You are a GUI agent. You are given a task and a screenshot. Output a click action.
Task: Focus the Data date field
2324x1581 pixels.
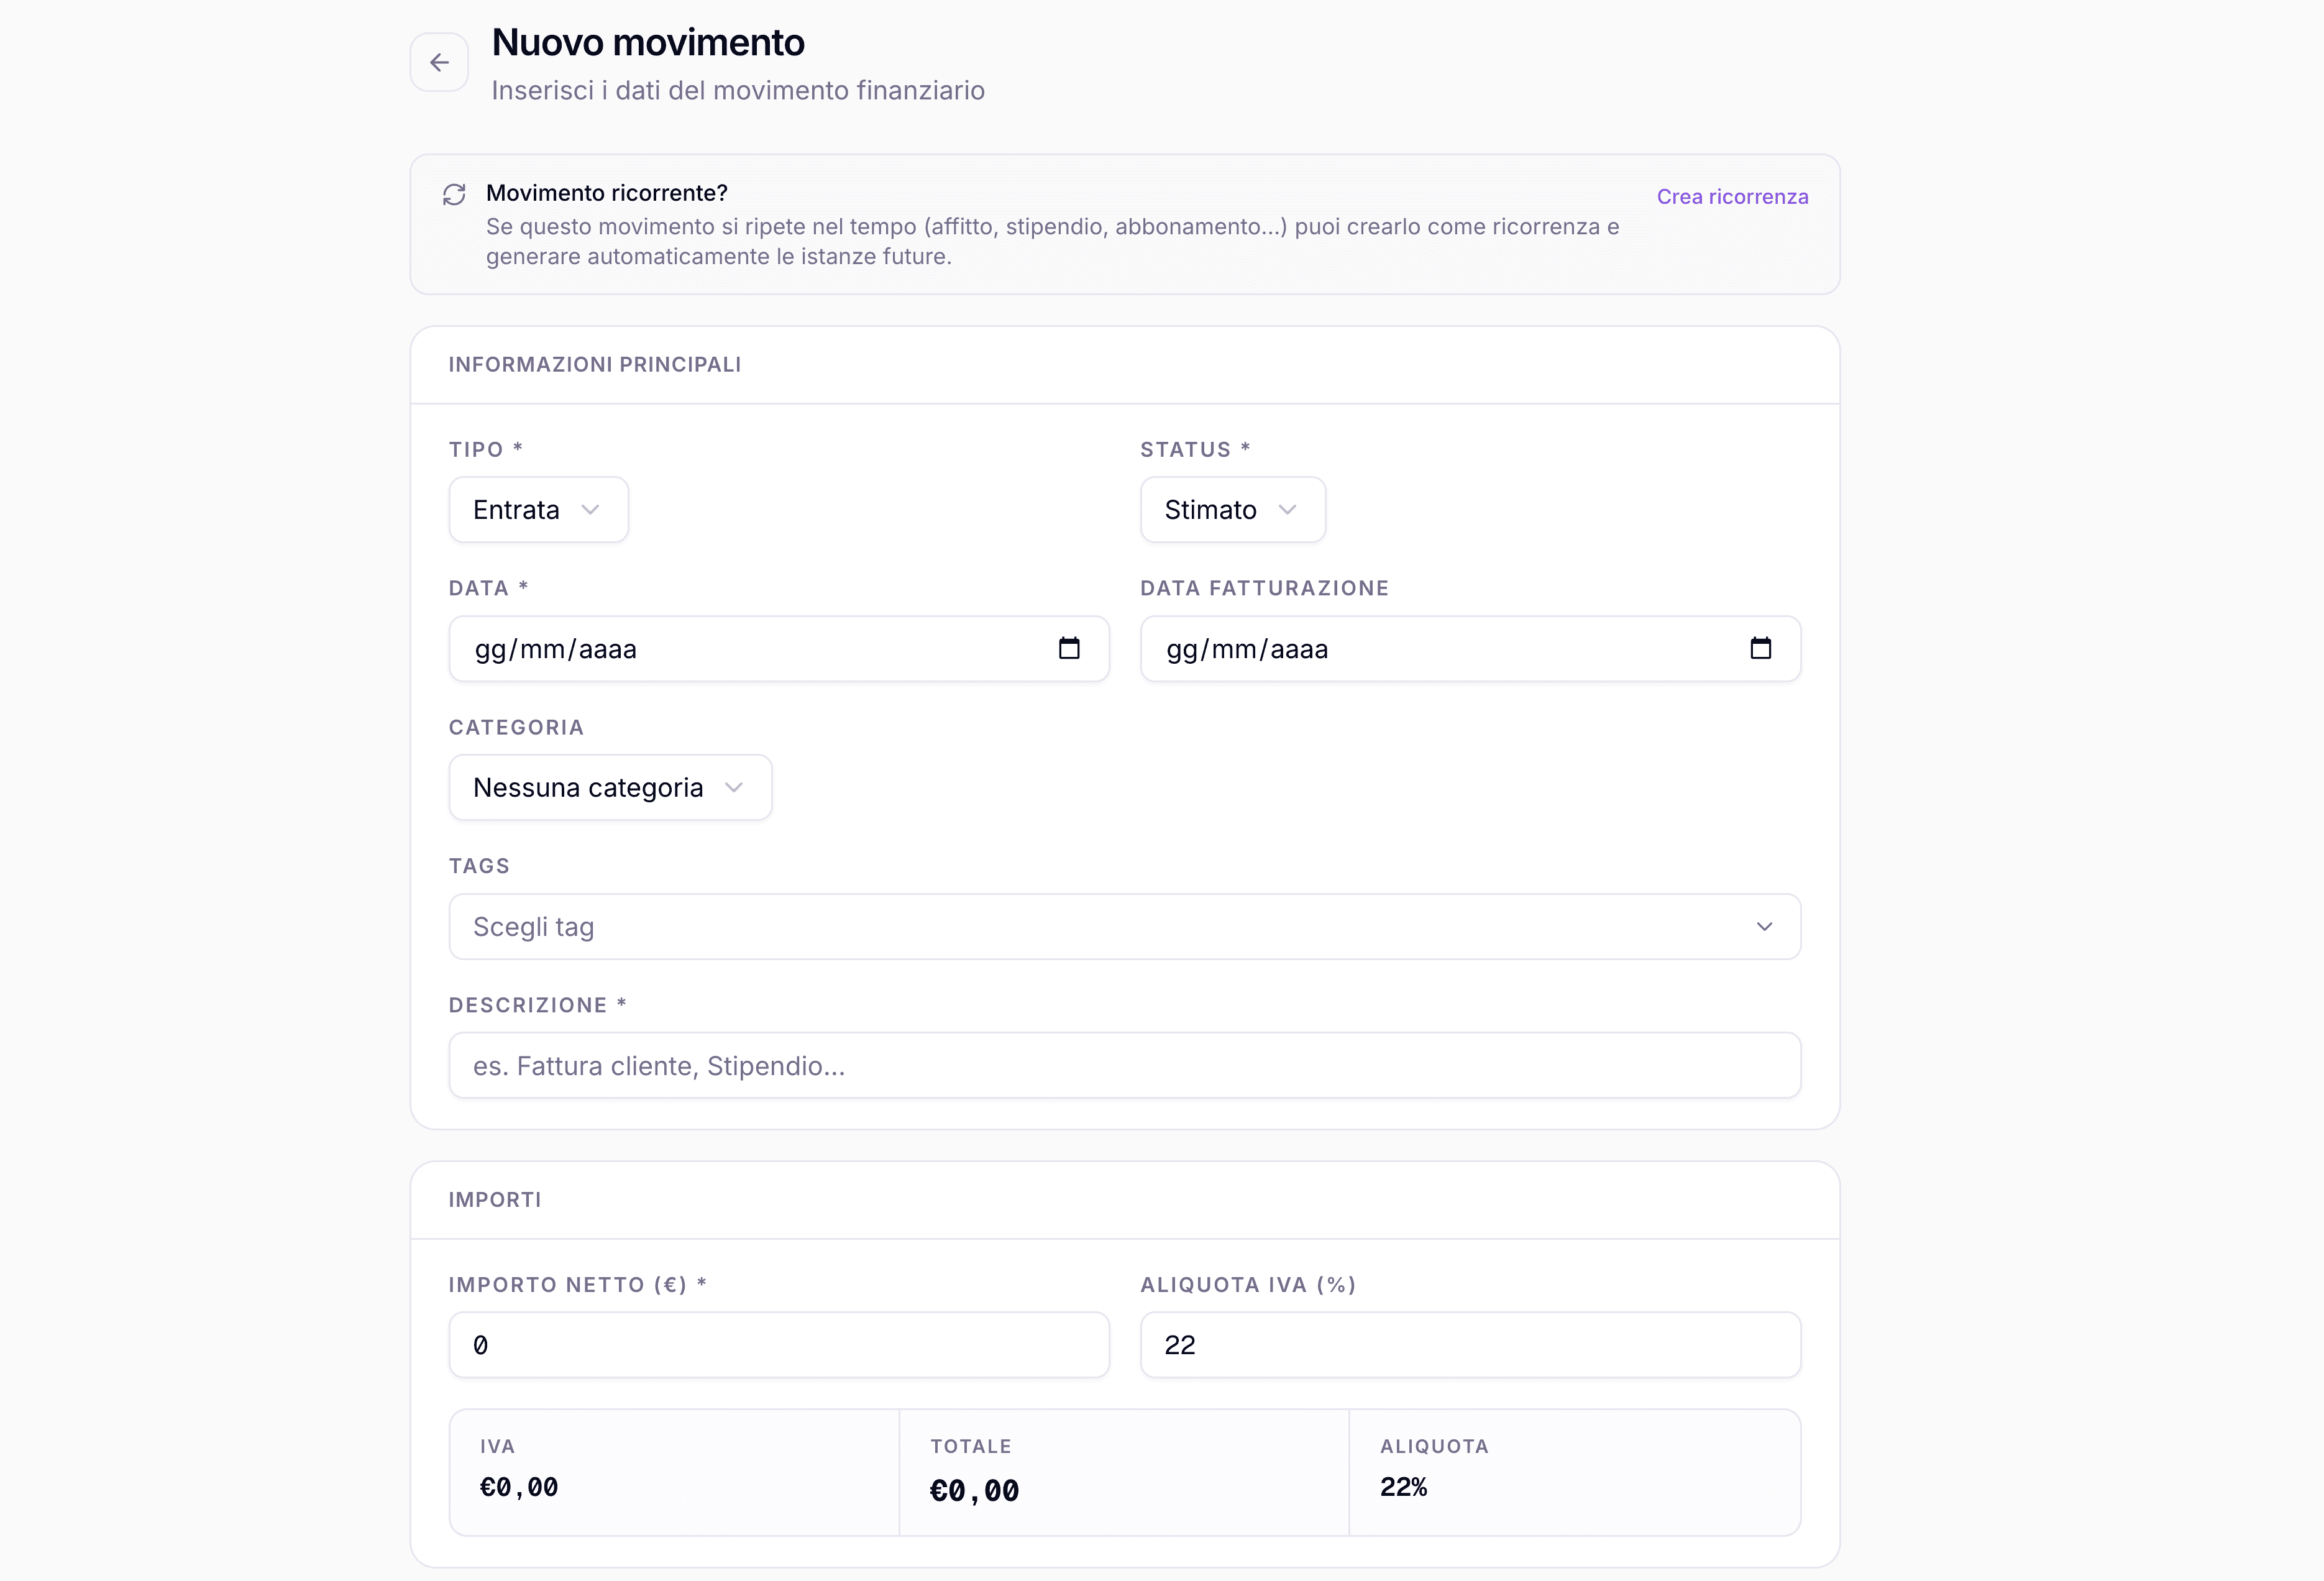click(779, 649)
